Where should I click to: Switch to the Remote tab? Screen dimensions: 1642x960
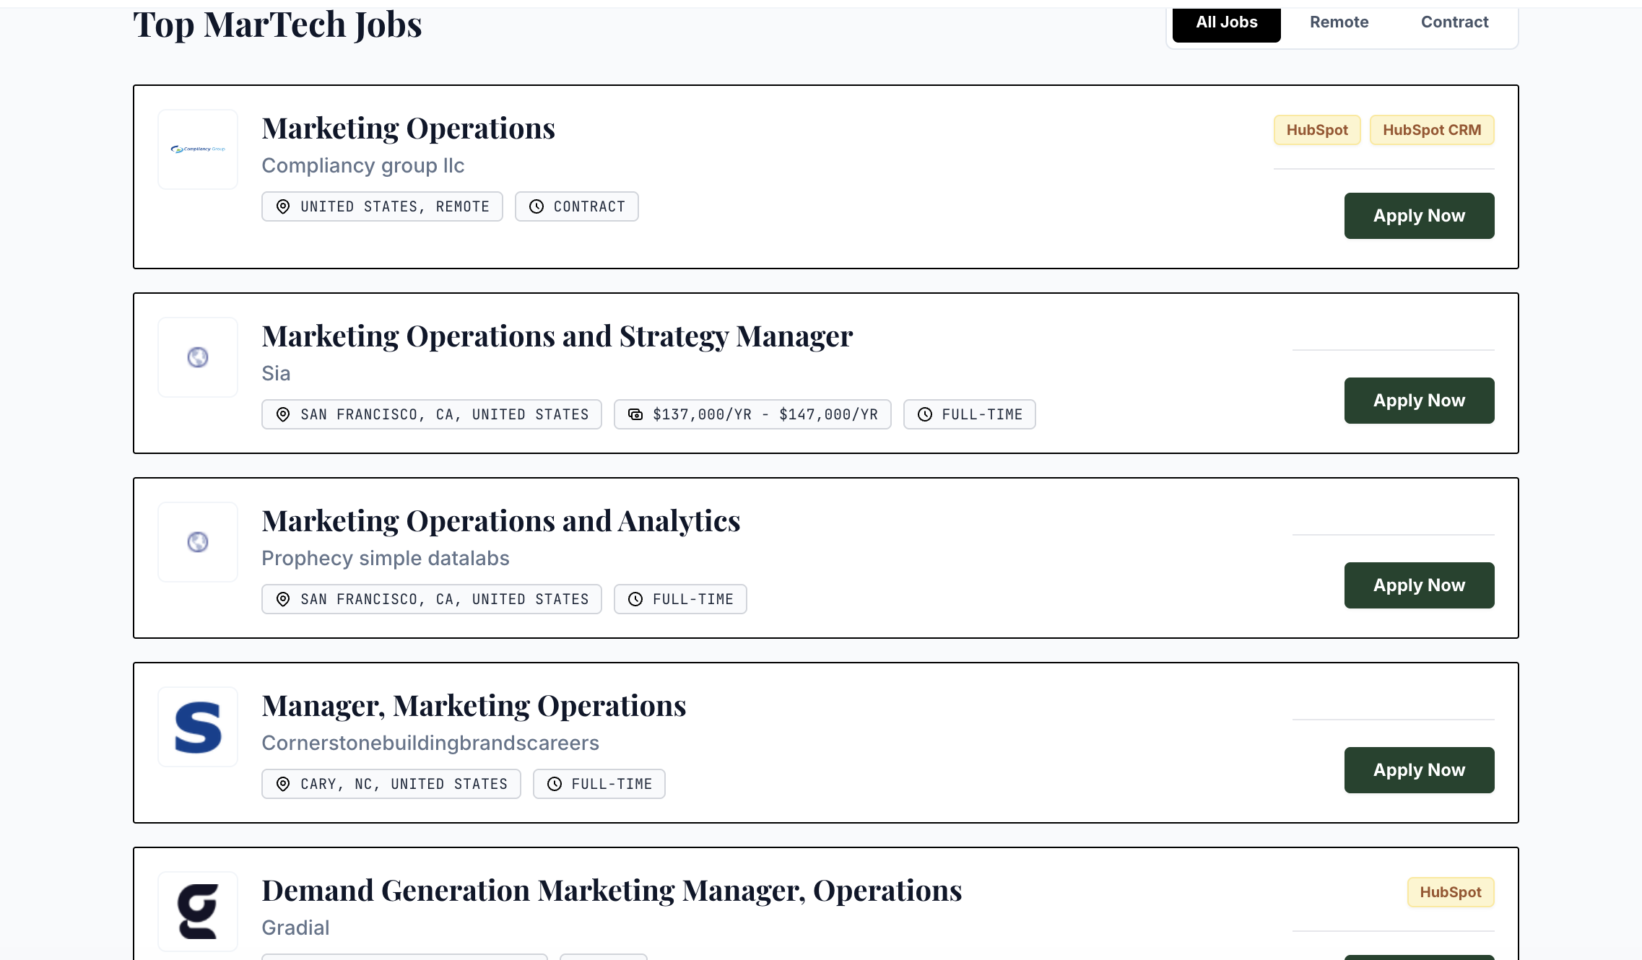click(x=1339, y=22)
